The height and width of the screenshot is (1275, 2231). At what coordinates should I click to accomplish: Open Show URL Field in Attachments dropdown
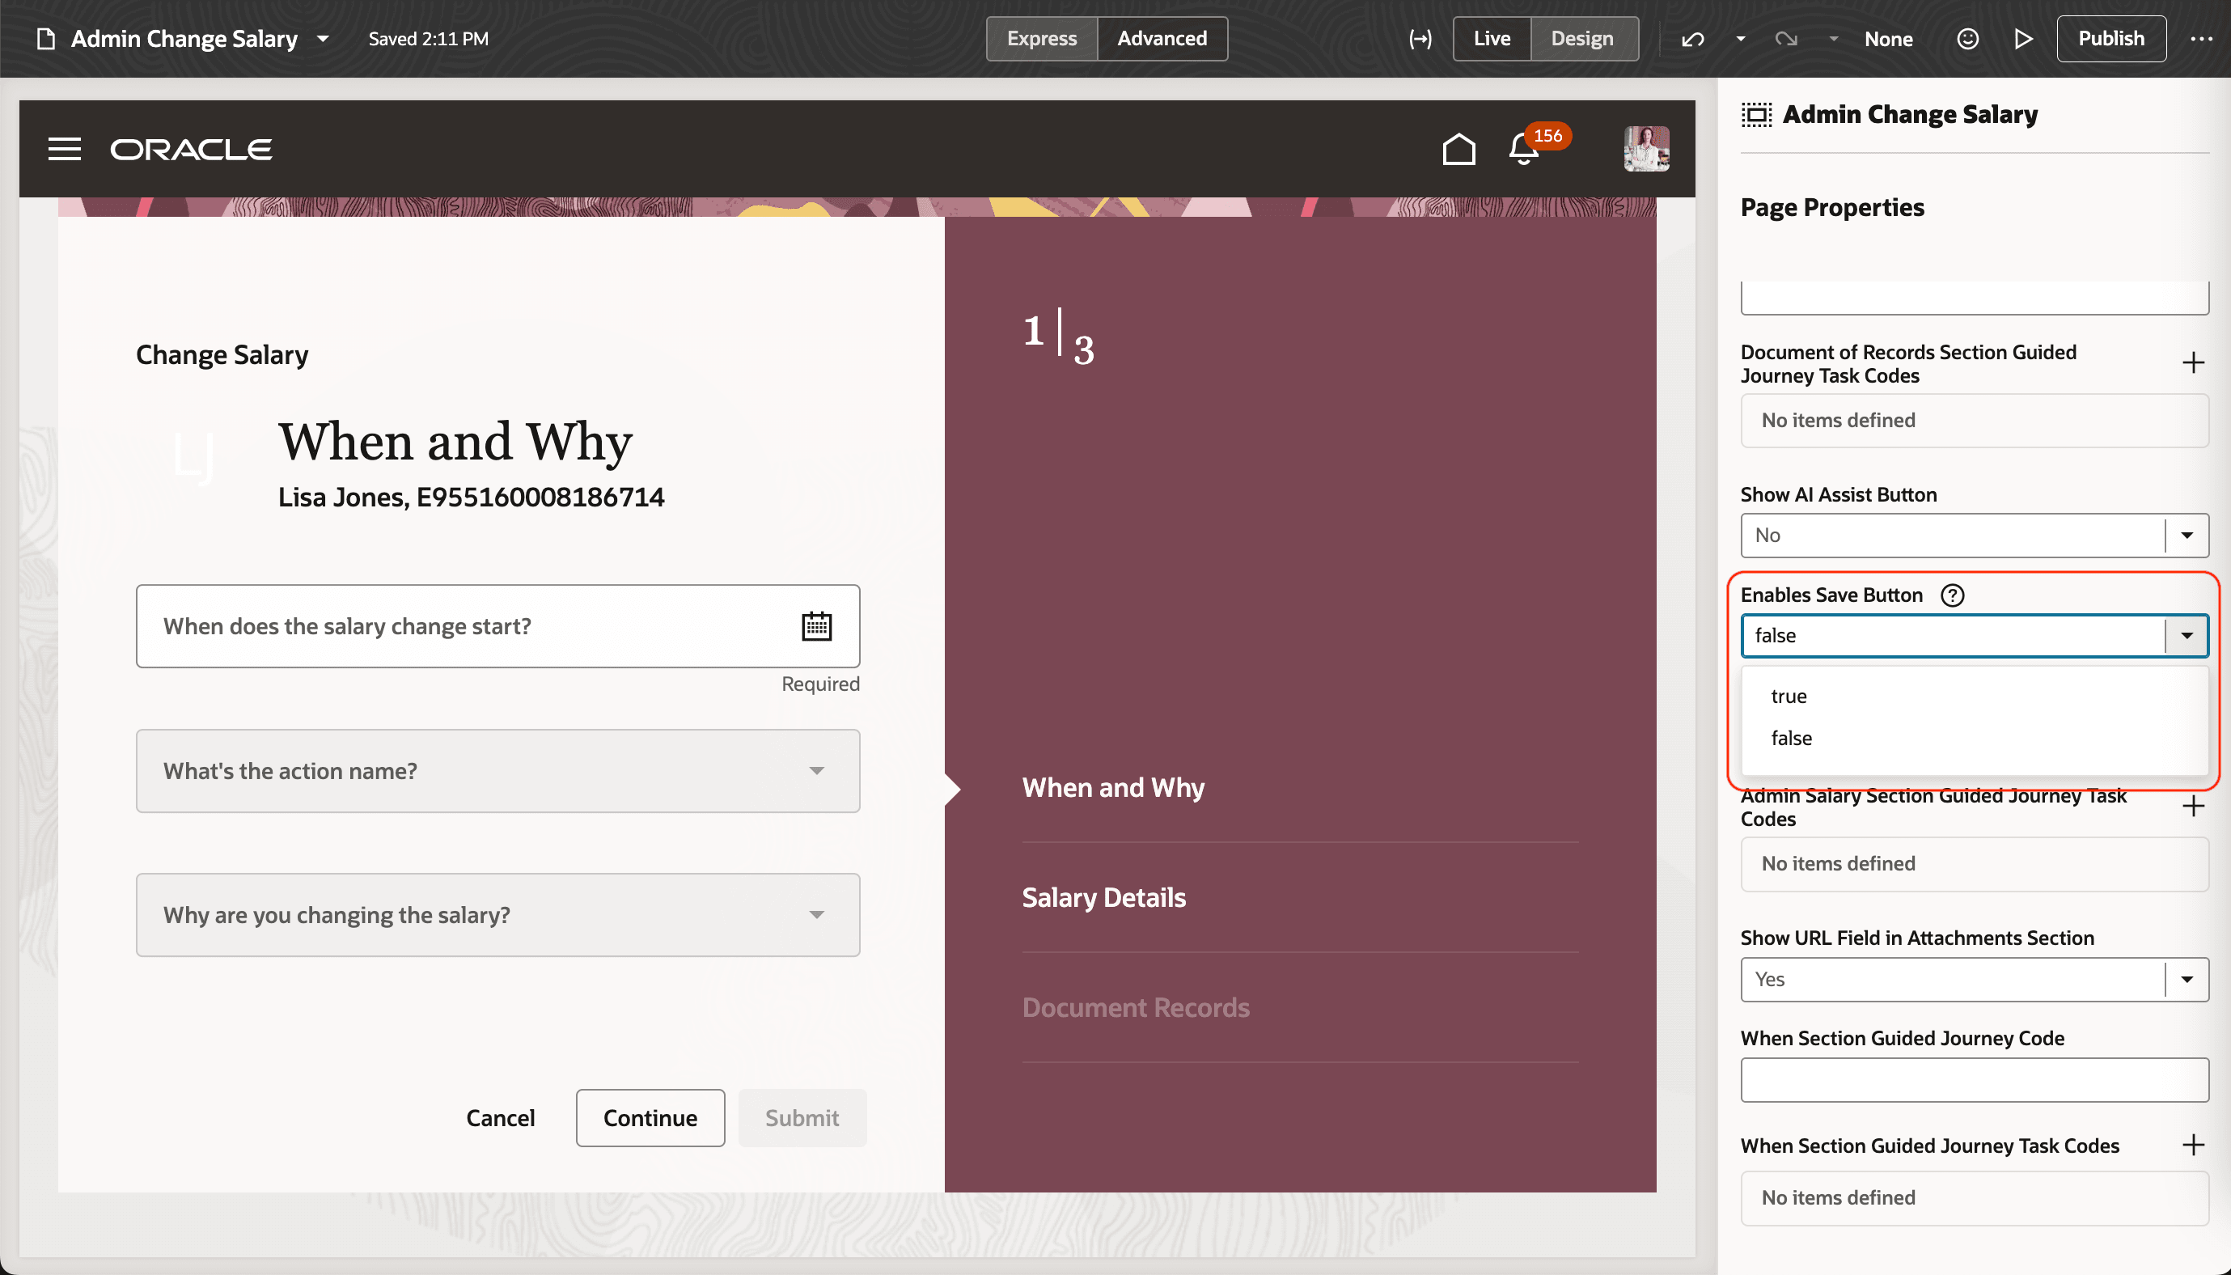click(x=2187, y=979)
